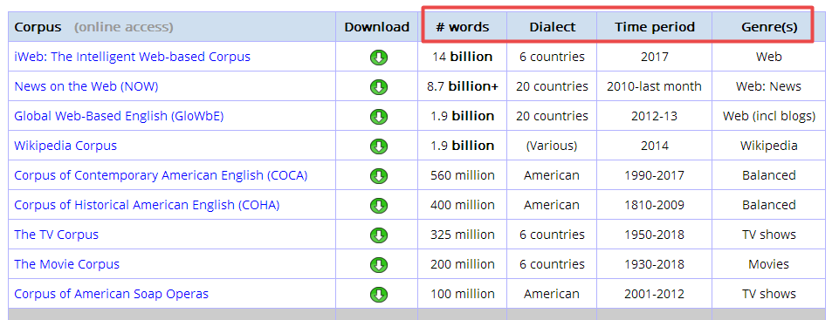The width and height of the screenshot is (839, 320).
Task: Open The Movie Corpus link
Action: [67, 264]
